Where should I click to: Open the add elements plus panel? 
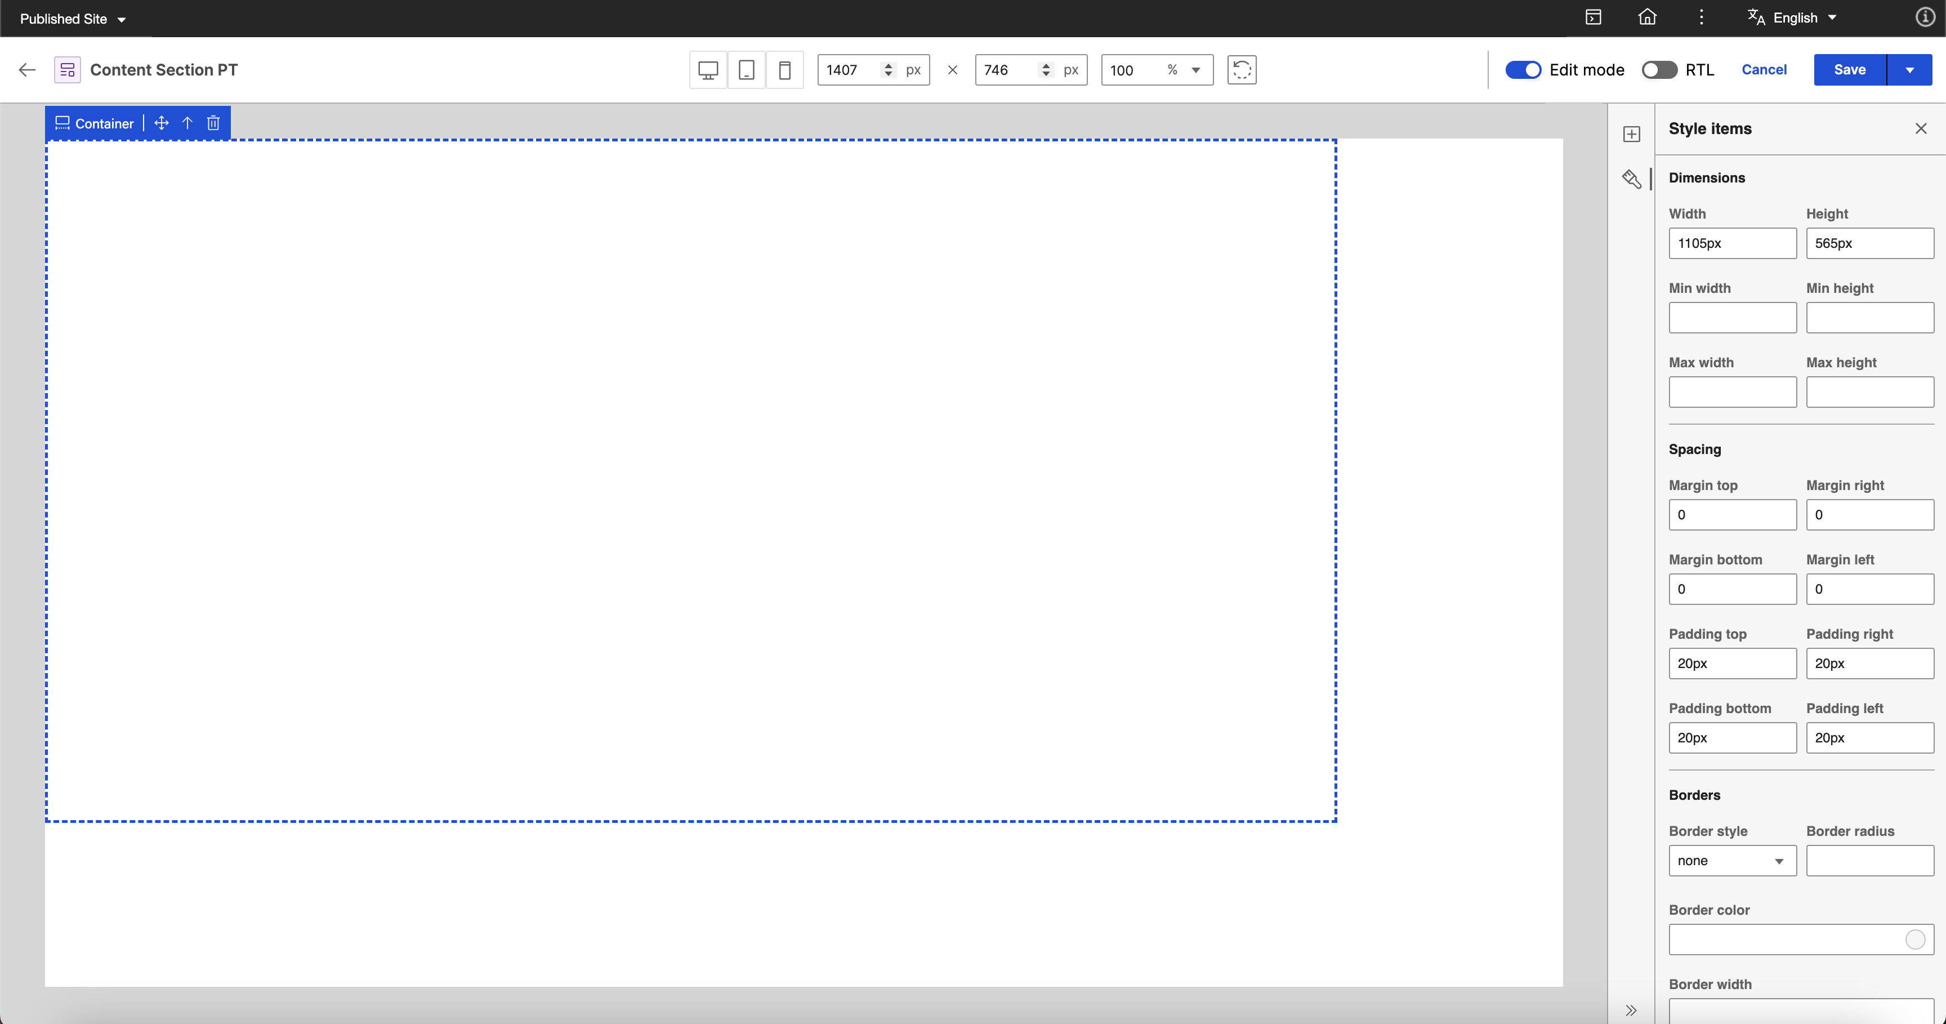pos(1631,135)
